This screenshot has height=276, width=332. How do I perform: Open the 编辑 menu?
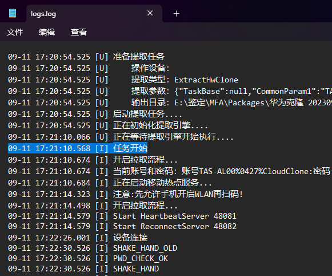click(47, 32)
